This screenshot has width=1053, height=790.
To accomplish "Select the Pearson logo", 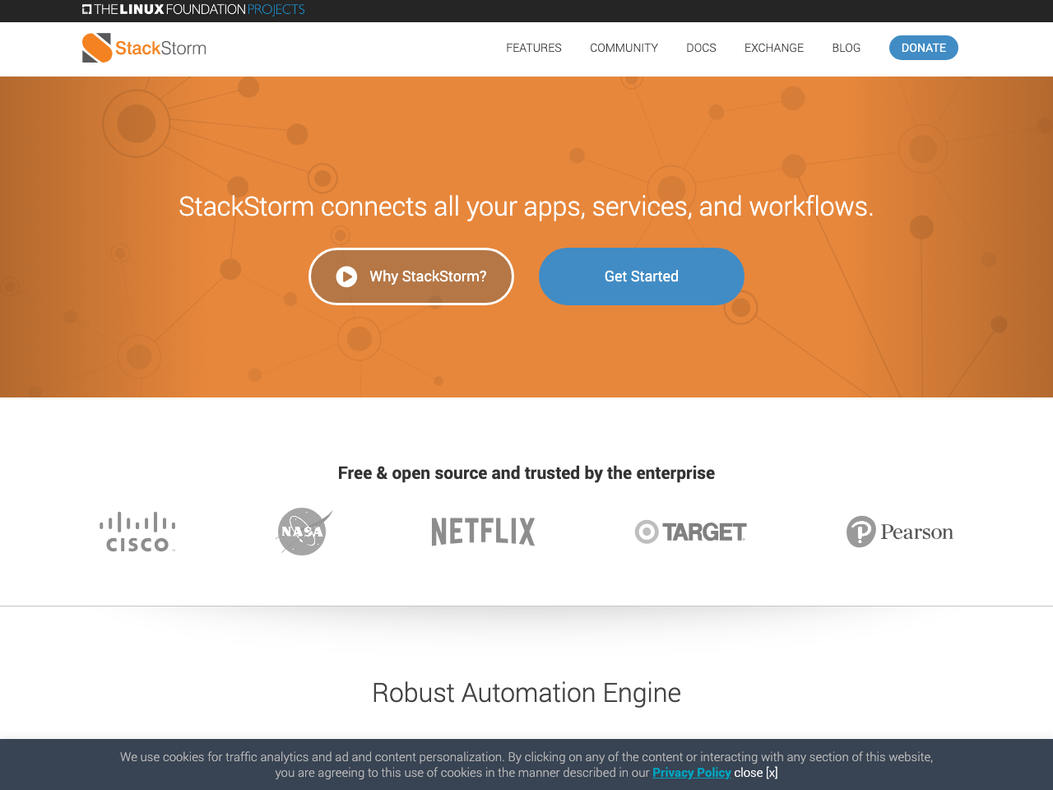I will [x=899, y=531].
